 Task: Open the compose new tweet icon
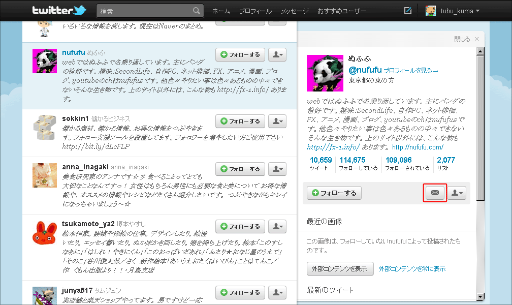click(x=408, y=11)
